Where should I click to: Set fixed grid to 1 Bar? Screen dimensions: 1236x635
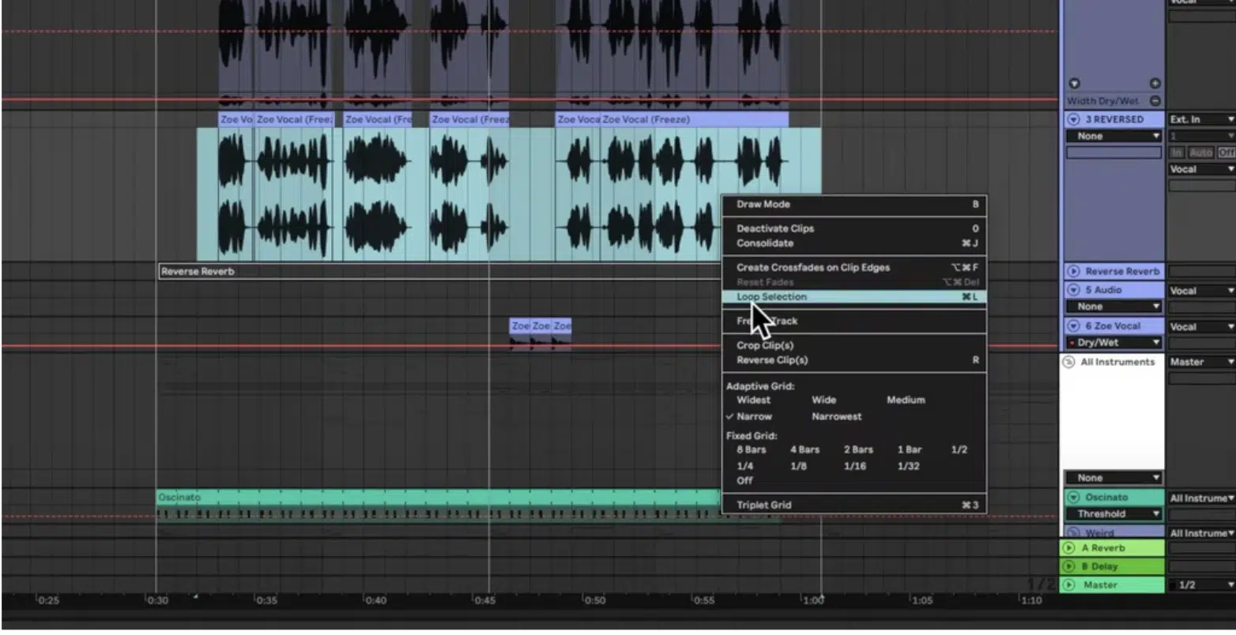[x=910, y=449]
